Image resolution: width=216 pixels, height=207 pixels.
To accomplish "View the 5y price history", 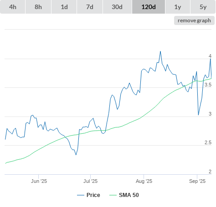I will click(203, 7).
